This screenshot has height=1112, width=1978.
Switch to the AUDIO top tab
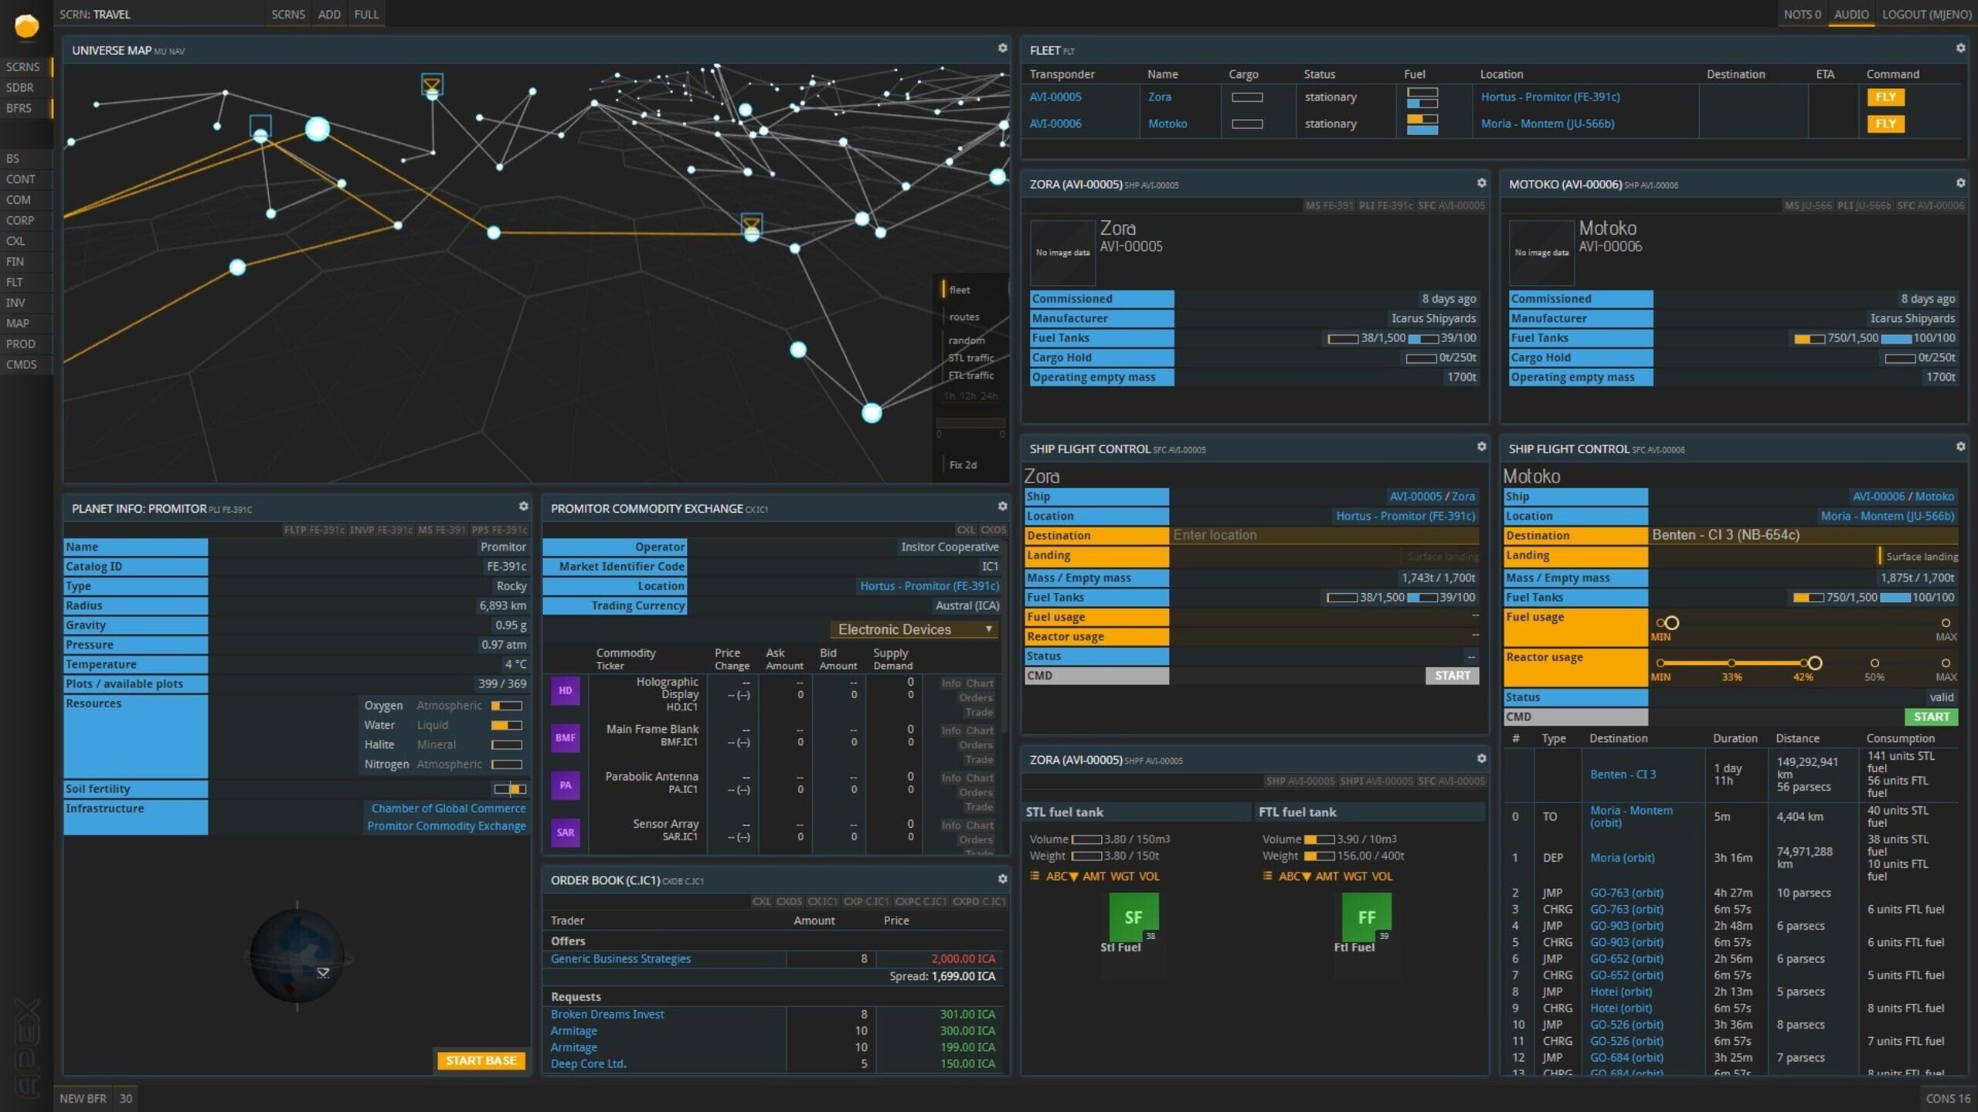tap(1851, 14)
